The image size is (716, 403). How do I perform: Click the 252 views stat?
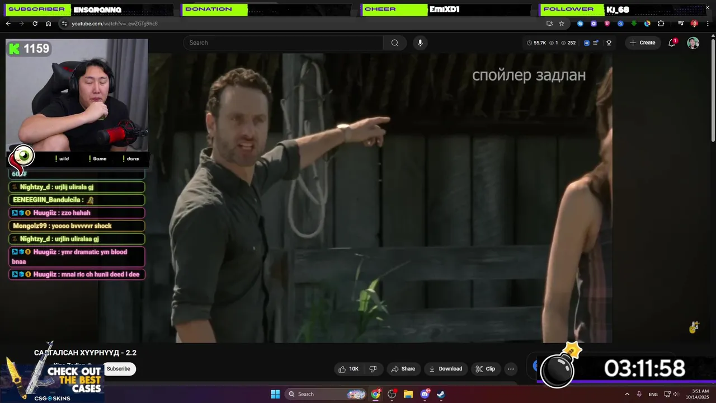pyautogui.click(x=568, y=43)
